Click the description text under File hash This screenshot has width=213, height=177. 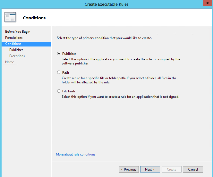120,97
